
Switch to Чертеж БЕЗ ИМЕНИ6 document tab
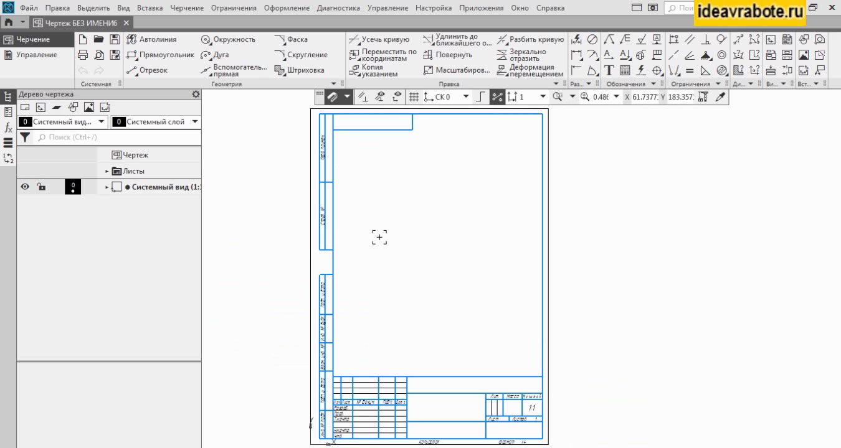(x=81, y=23)
